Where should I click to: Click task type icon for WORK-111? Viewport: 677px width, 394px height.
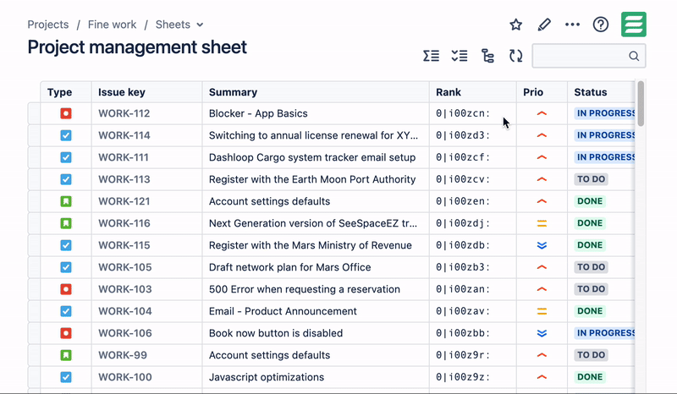(x=66, y=157)
